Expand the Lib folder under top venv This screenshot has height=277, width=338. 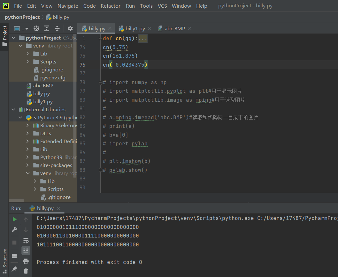tap(27, 54)
